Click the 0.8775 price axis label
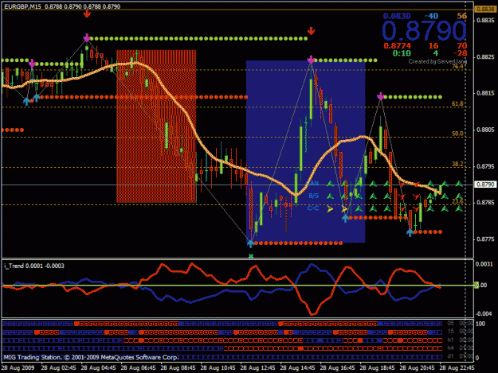This screenshot has height=373, width=498. coord(485,239)
